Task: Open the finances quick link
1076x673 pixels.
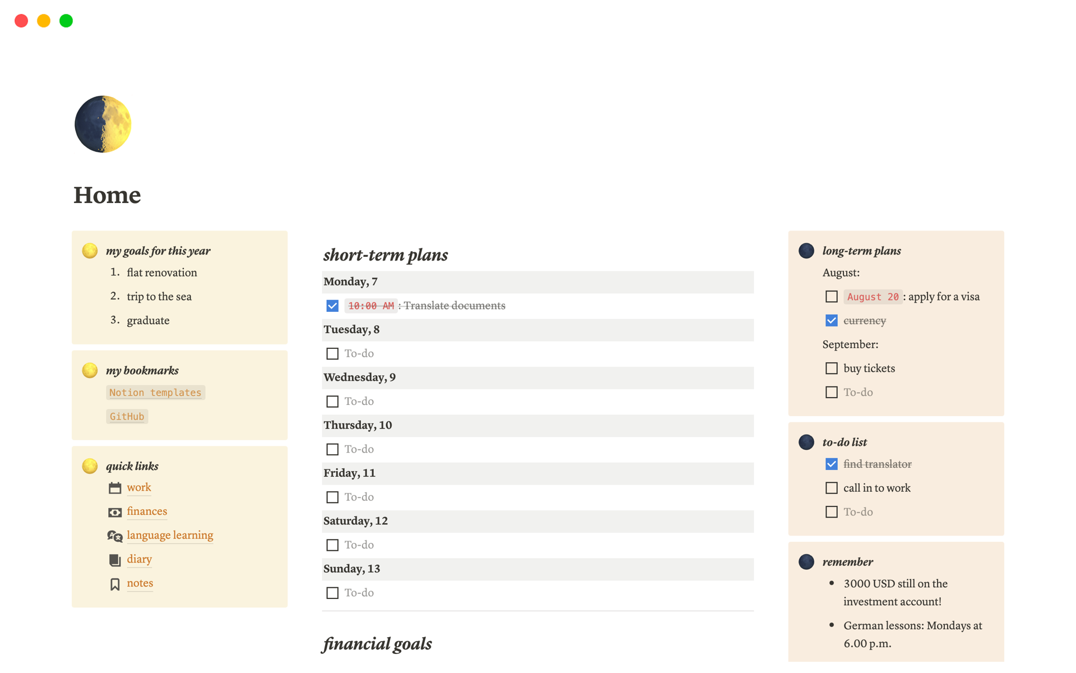Action: pyautogui.click(x=147, y=511)
